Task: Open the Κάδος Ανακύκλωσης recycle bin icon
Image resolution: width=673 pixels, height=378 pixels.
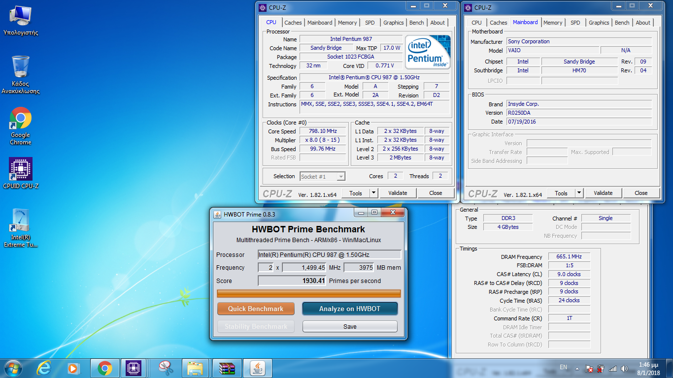Action: click(x=20, y=75)
